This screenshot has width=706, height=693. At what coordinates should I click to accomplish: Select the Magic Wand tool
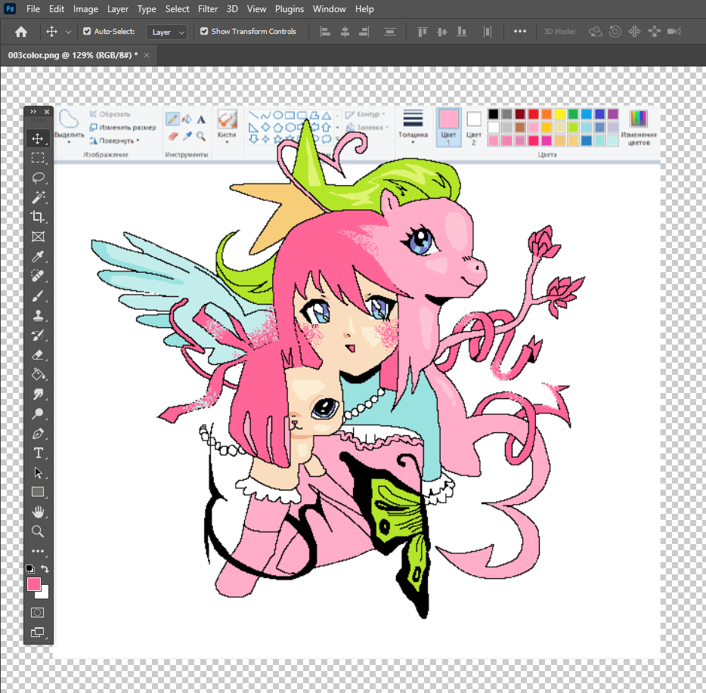pyautogui.click(x=38, y=197)
